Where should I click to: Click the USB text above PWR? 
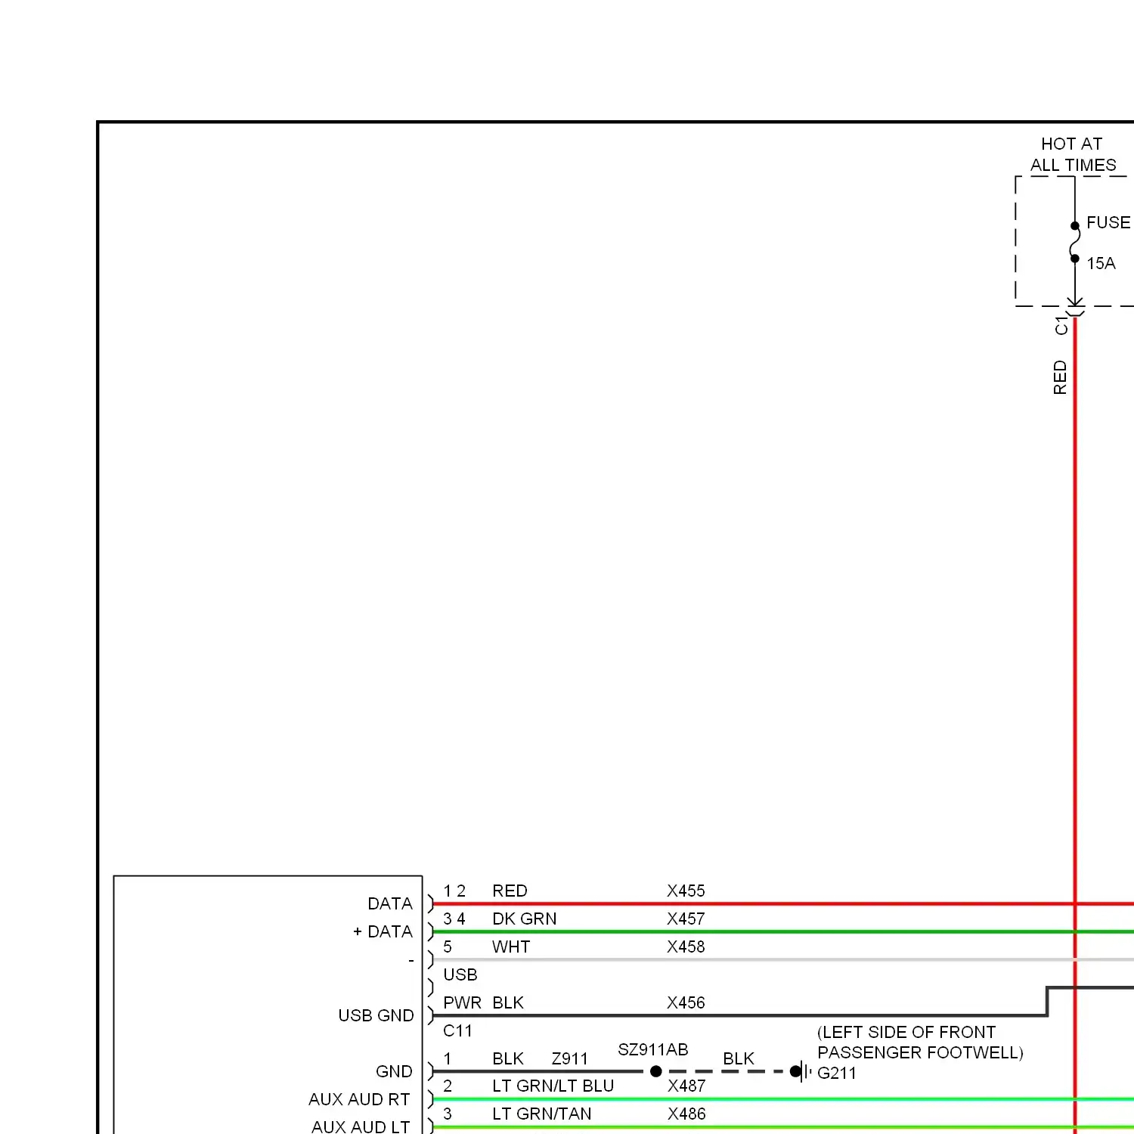pos(460,974)
